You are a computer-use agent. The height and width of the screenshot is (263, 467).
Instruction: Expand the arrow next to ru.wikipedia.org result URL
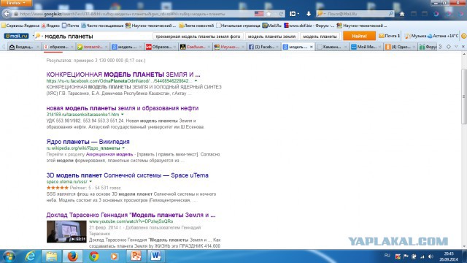pyautogui.click(x=123, y=148)
